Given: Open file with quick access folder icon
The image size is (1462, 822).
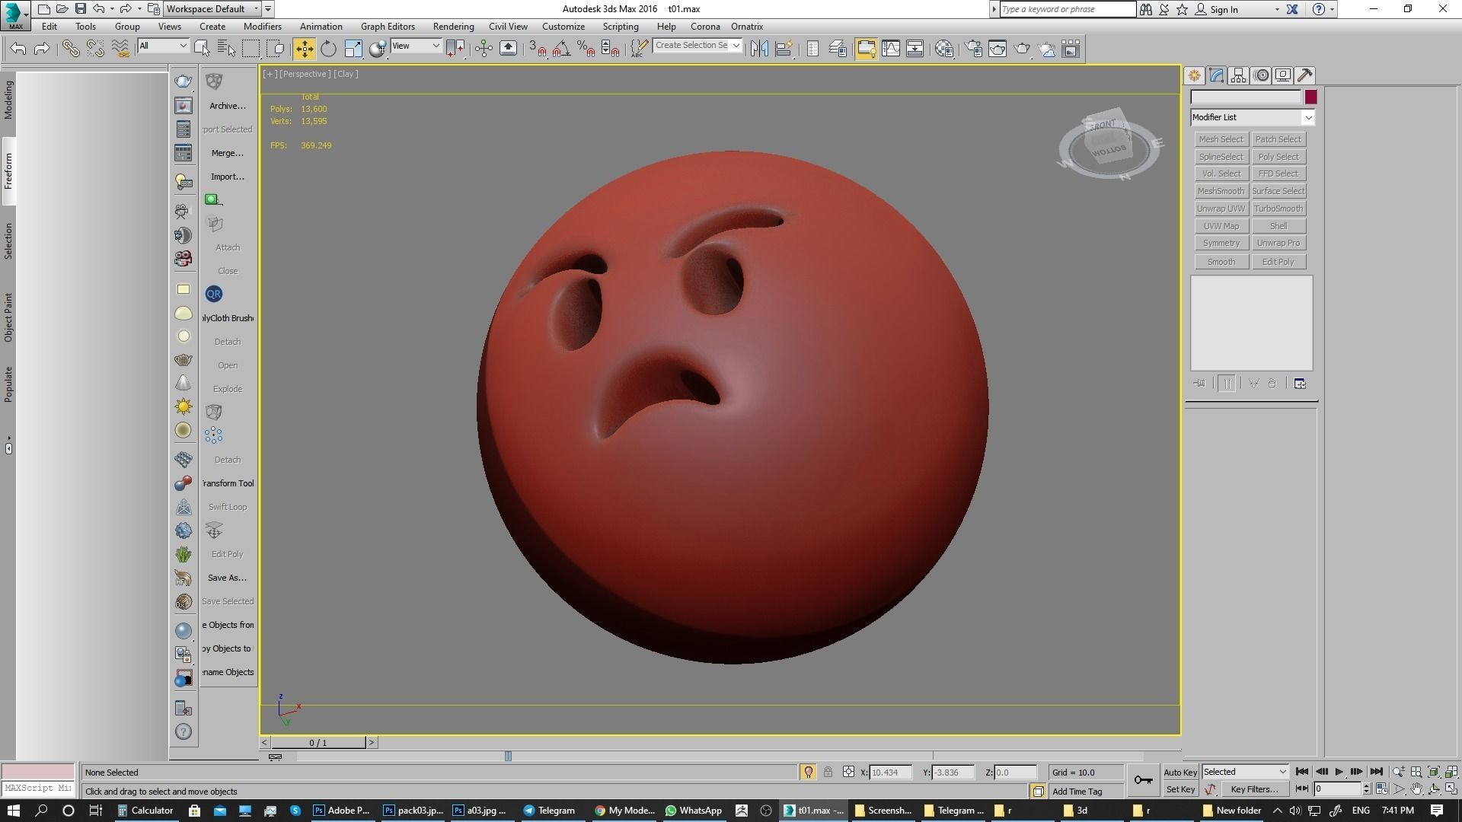Looking at the screenshot, I should (x=62, y=9).
